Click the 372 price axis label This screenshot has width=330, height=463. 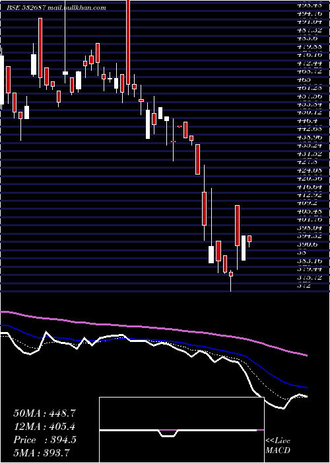pyautogui.click(x=303, y=286)
